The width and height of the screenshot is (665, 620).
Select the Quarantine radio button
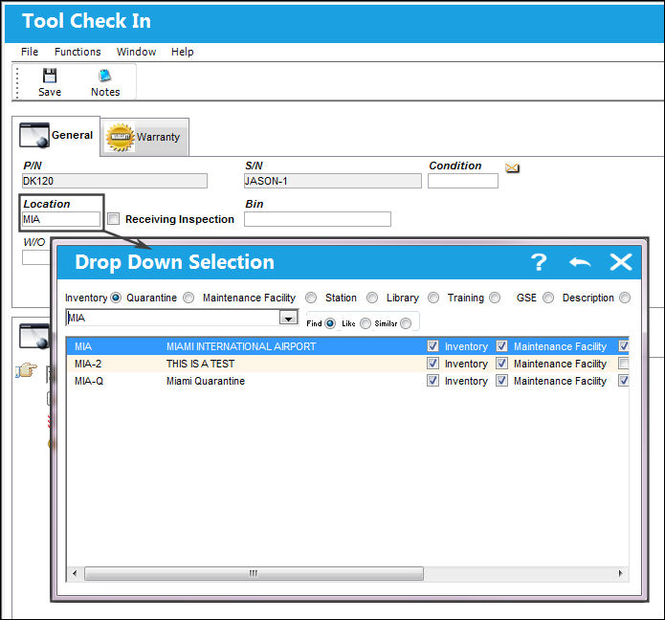coord(188,298)
